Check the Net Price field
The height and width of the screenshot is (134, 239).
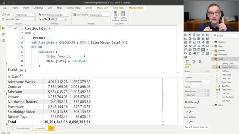(217, 71)
